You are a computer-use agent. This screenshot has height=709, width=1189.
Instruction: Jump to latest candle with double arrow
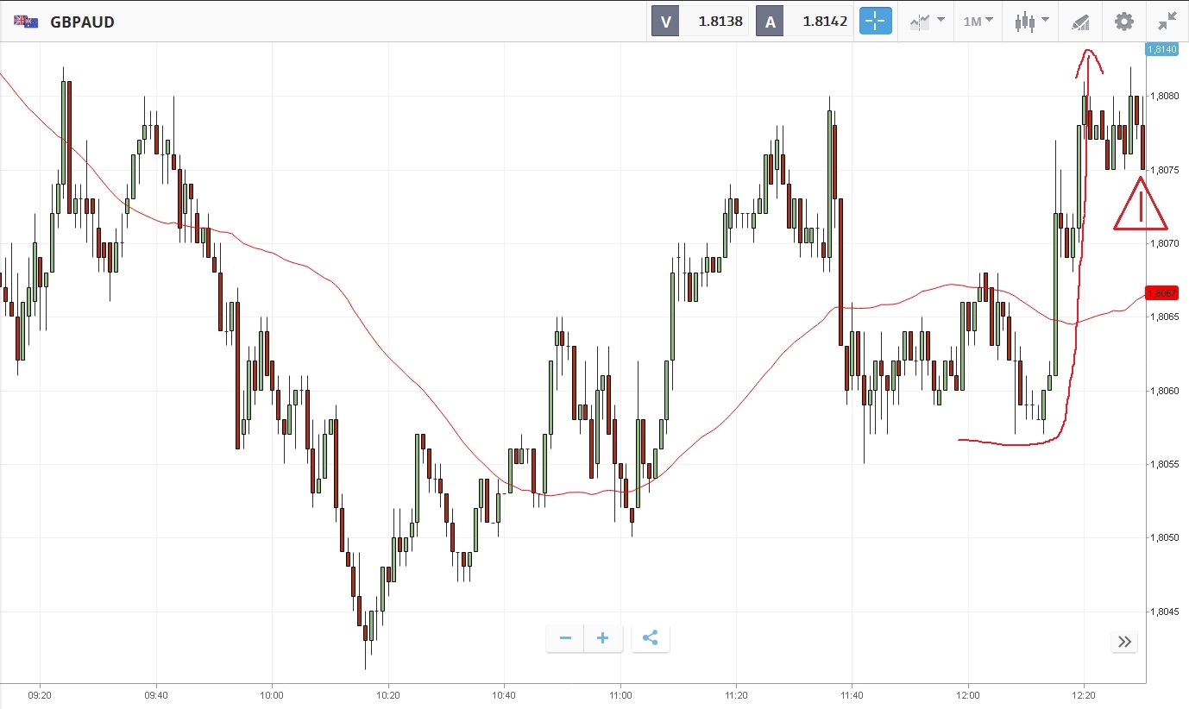tap(1124, 642)
